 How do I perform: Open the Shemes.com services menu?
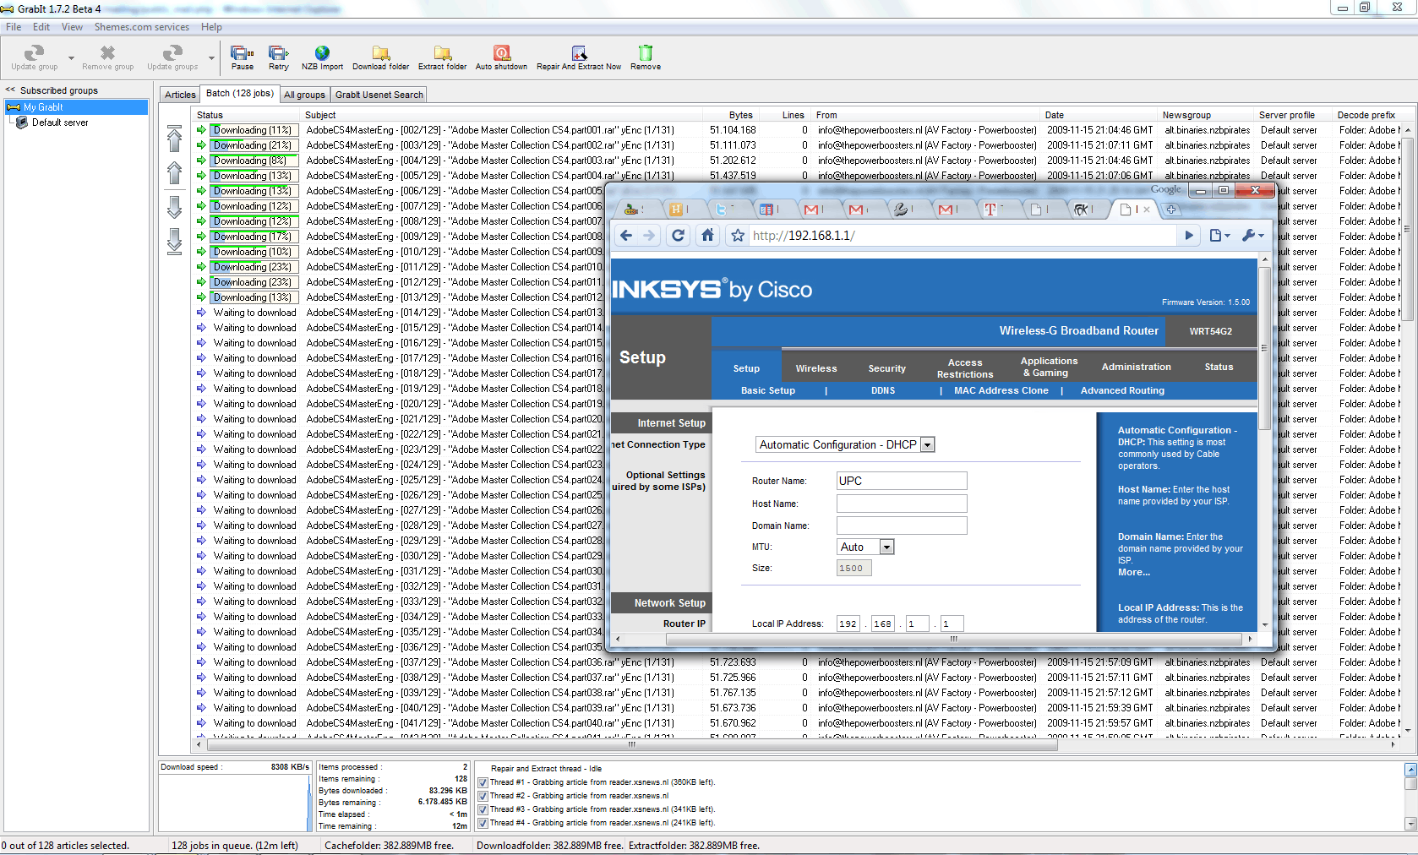[x=142, y=27]
